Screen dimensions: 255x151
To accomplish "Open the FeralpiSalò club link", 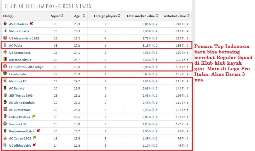I will pos(17,74).
